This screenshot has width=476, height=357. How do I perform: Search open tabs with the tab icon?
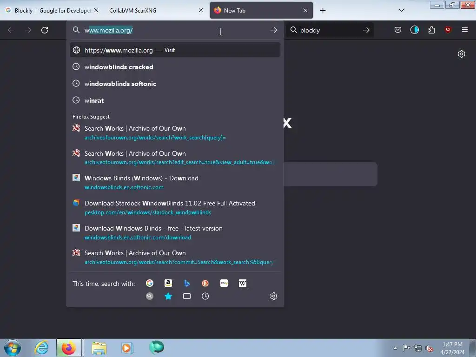187,296
